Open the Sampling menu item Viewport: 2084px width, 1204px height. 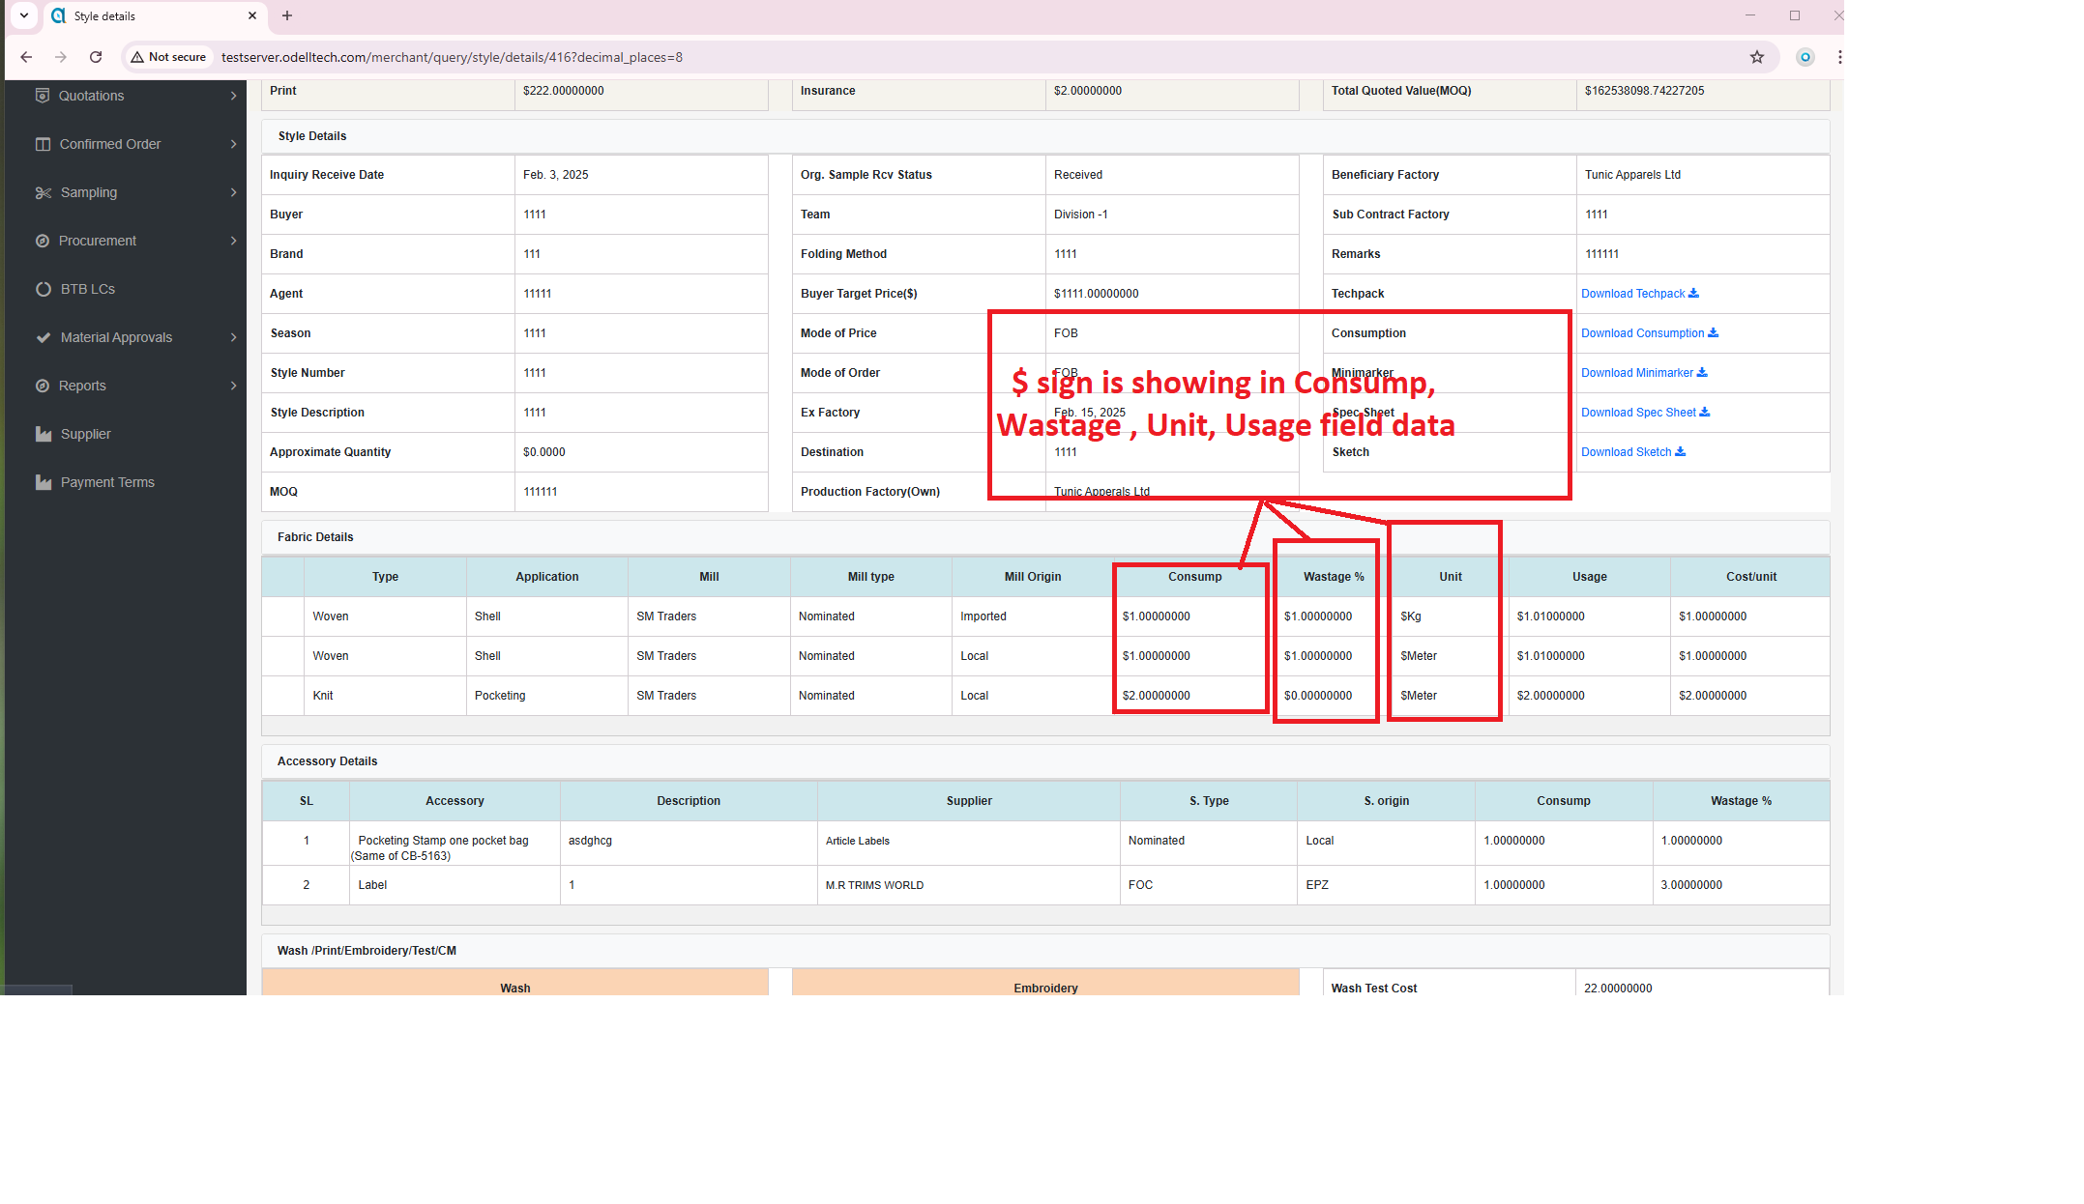point(126,192)
